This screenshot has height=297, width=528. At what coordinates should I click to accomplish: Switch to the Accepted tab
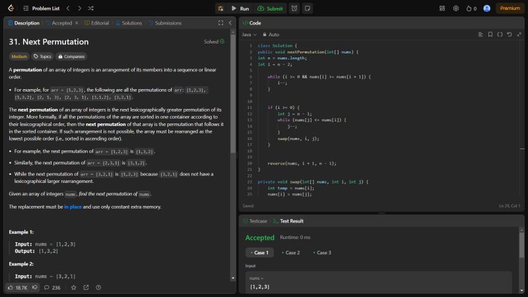pos(59,23)
